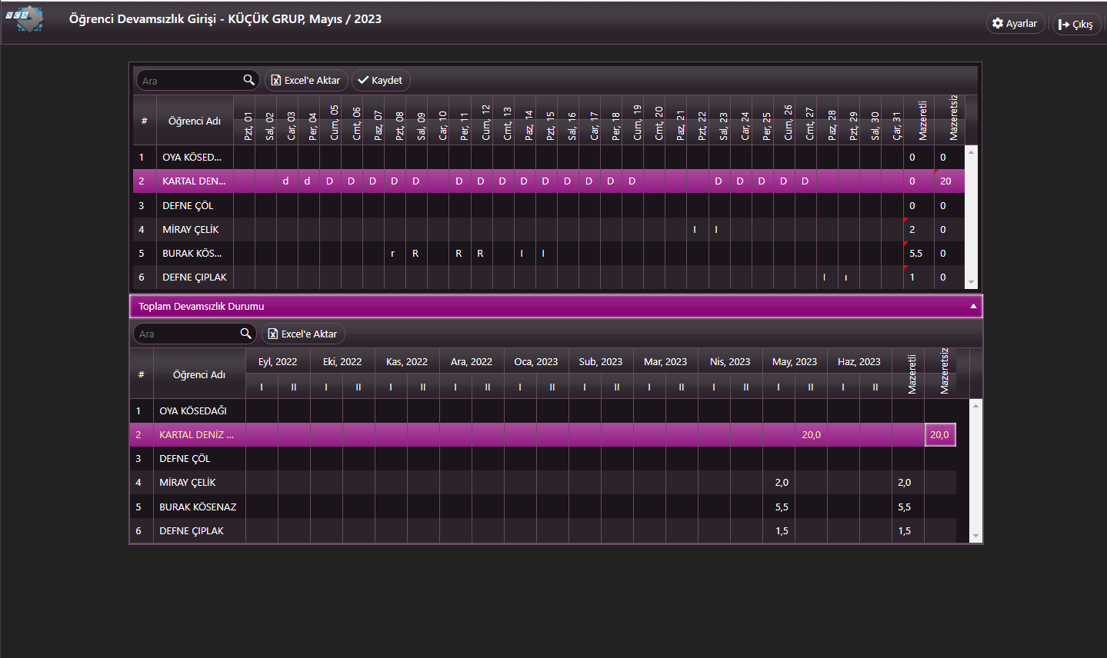Select DEFNE ÇIPLAK in upper grid

tap(548, 277)
